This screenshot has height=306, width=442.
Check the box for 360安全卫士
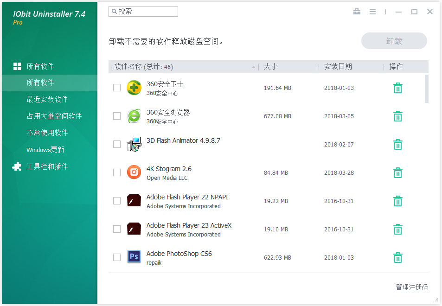[117, 88]
